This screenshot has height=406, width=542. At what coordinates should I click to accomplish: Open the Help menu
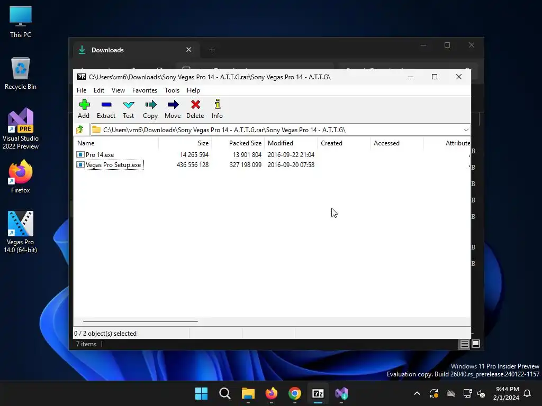(x=193, y=90)
